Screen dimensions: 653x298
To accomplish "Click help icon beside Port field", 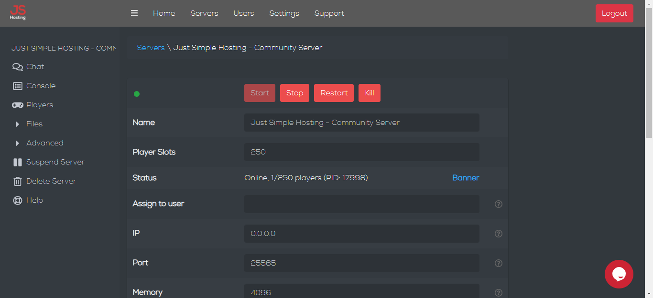I will (x=498, y=263).
